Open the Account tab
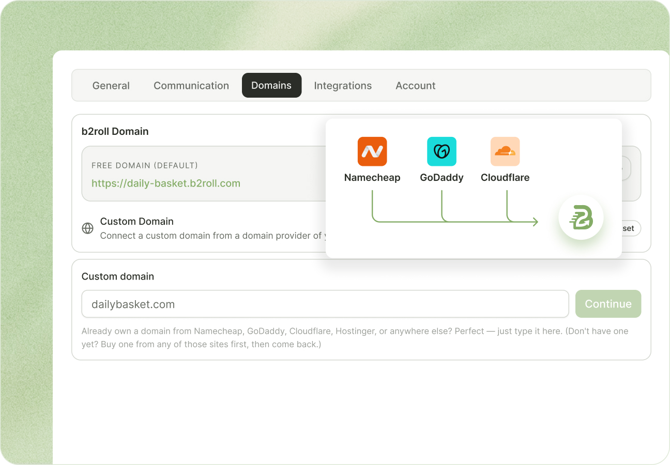This screenshot has height=465, width=670. 416,86
